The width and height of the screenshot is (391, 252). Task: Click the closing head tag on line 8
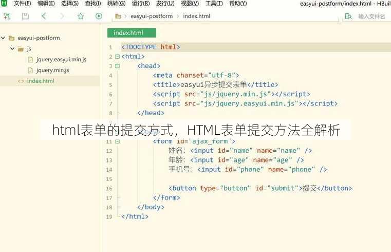tap(151, 113)
